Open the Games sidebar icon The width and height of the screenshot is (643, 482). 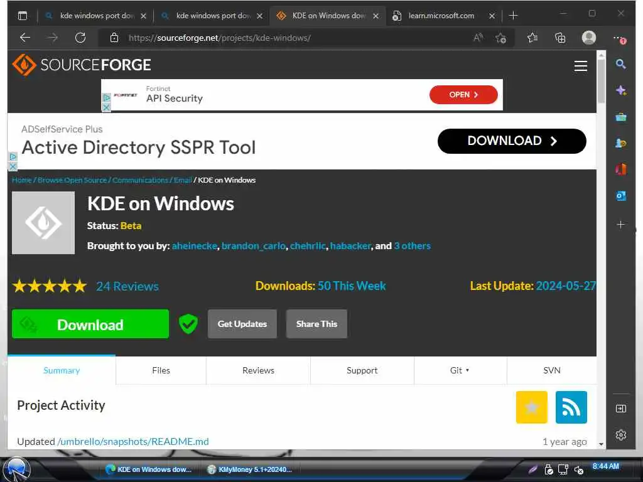click(x=621, y=144)
